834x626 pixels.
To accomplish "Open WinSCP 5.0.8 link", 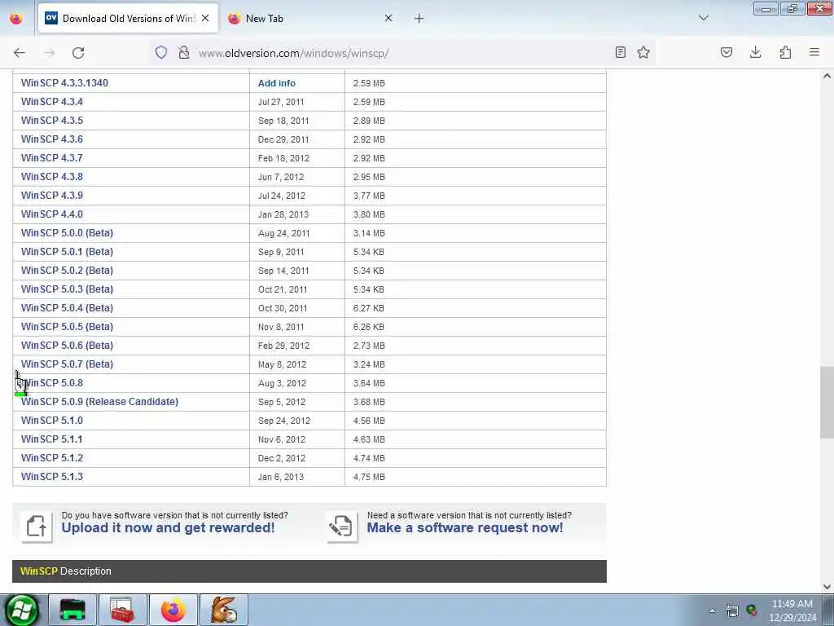I will (x=51, y=383).
